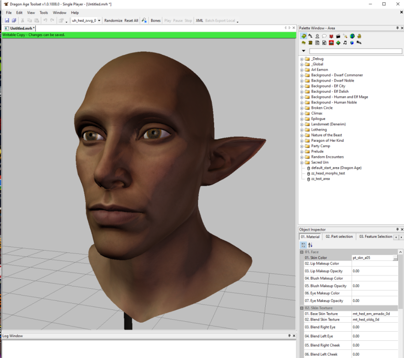The image size is (404, 358).
Task: Toggle categorized view in Object Inspector
Action: pyautogui.click(x=303, y=245)
